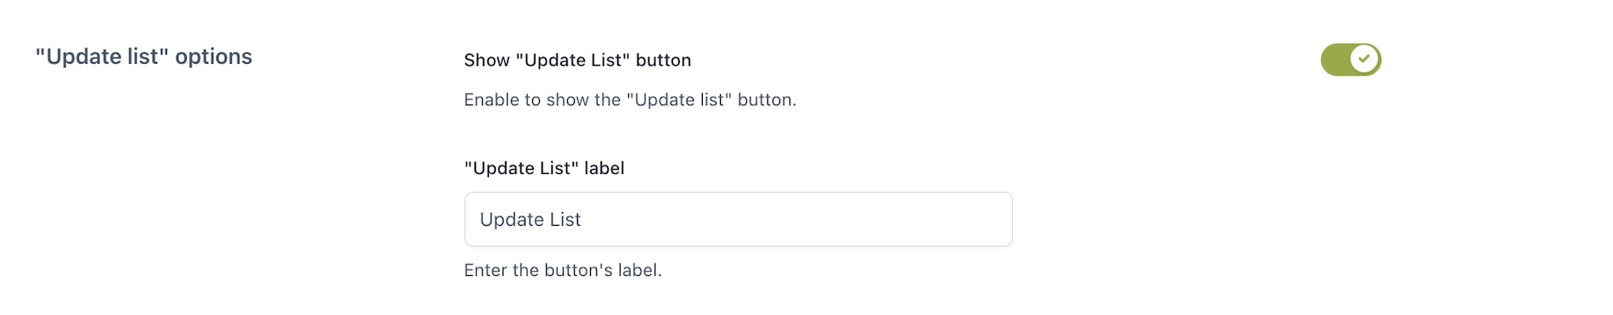Click the checkmark icon inside the toggle knob
The width and height of the screenshot is (1613, 315).
[1364, 59]
